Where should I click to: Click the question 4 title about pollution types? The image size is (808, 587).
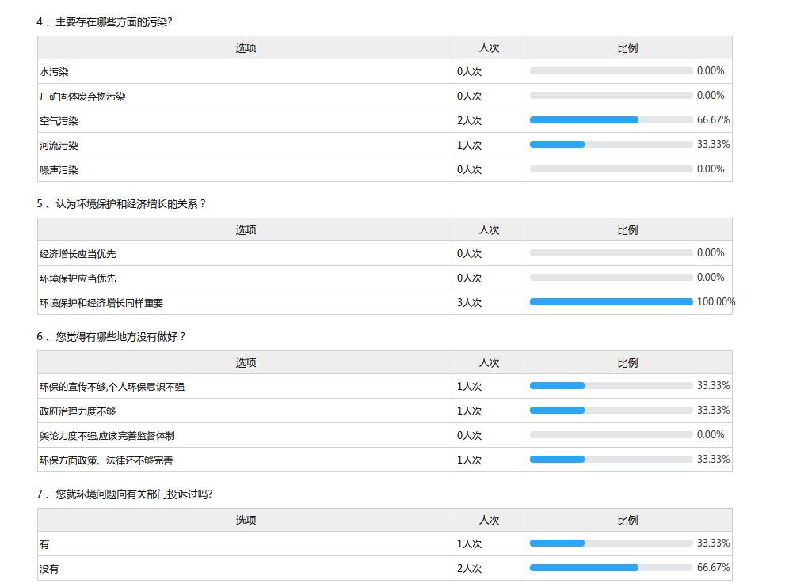[x=105, y=21]
